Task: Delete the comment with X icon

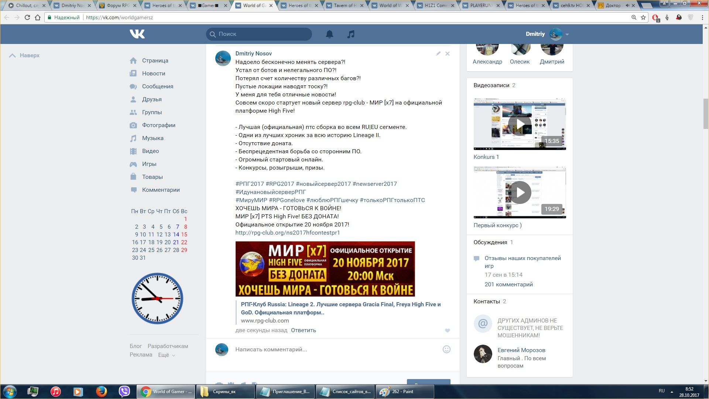Action: click(447, 54)
